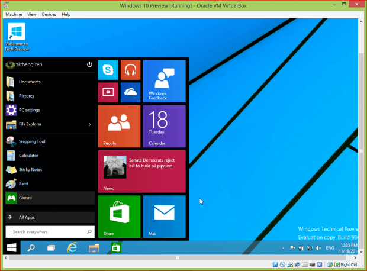Open the Video tile
This screenshot has height=271, width=367.
click(108, 92)
